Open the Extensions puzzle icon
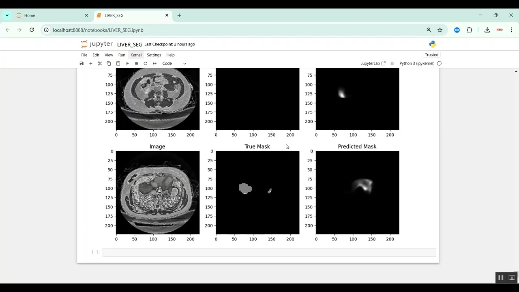 point(469,30)
